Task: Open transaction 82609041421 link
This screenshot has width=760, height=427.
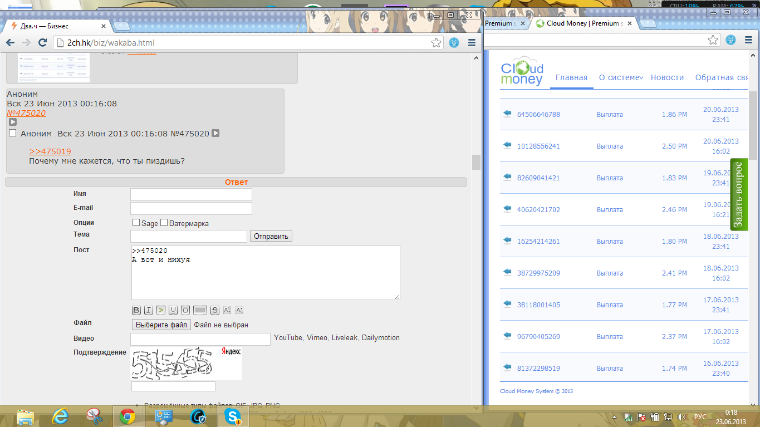Action: (538, 178)
